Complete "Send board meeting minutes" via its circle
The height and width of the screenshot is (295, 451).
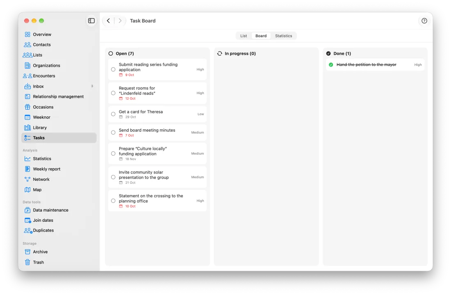pyautogui.click(x=113, y=133)
